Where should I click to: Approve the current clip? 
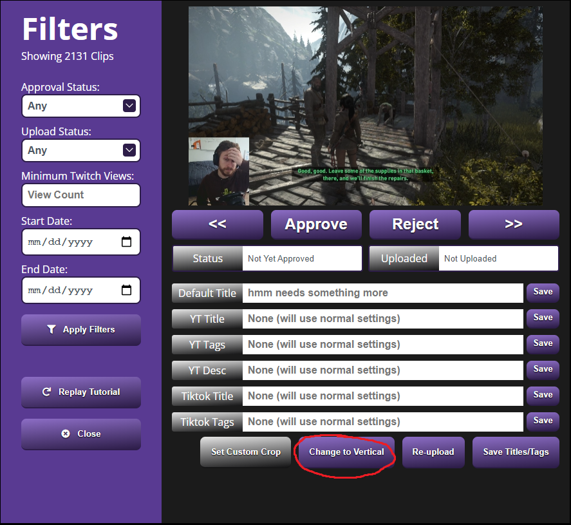(316, 224)
